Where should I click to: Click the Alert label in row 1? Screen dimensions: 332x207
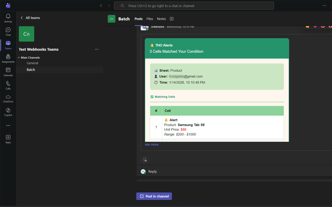[174, 120]
